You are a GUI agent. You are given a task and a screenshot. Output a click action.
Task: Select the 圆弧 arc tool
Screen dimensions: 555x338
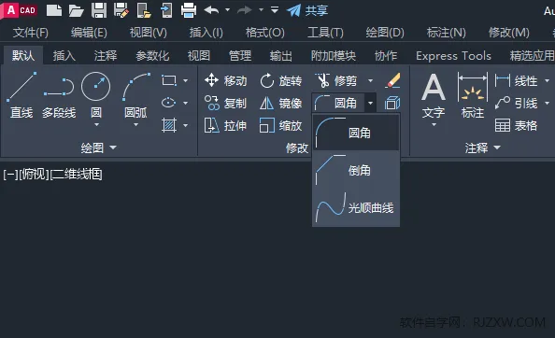click(135, 94)
